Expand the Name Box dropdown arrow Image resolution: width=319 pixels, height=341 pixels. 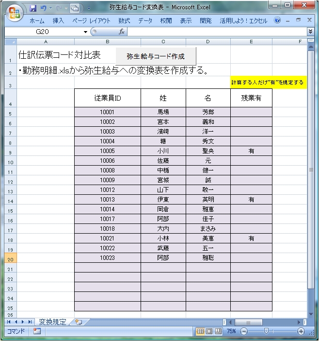pos(85,32)
